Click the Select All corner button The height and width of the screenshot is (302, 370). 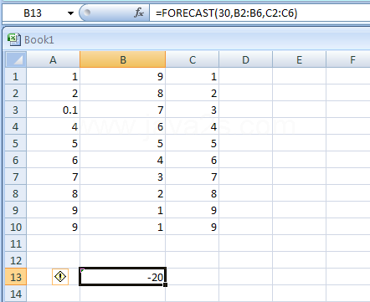16,59
